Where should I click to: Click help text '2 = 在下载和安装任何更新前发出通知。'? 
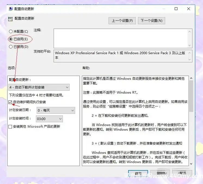(120, 115)
